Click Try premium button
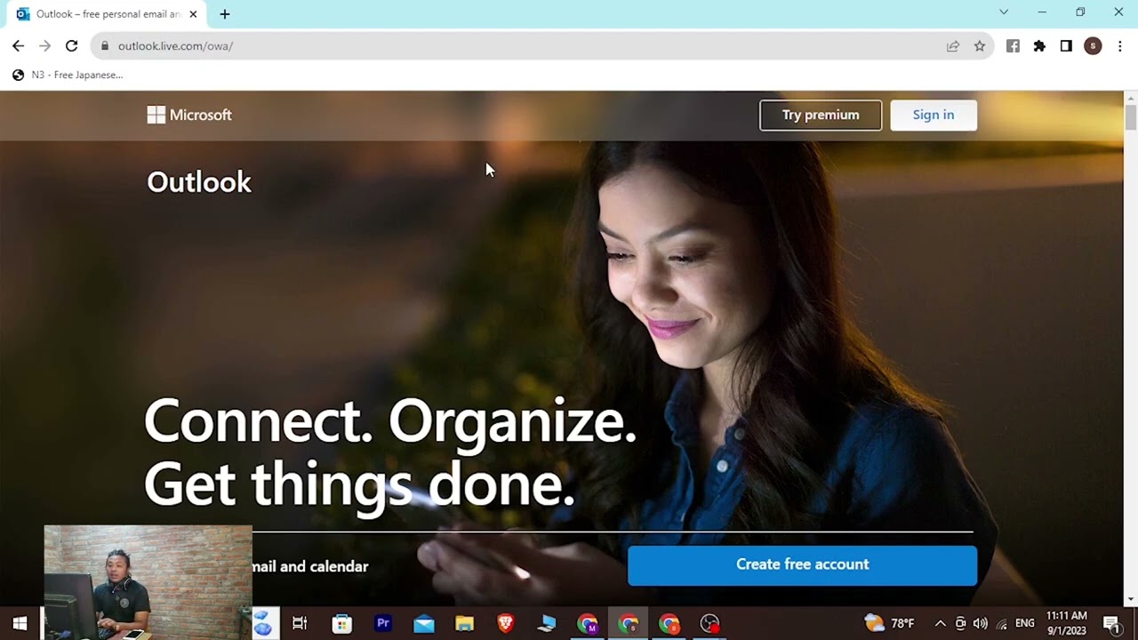 pos(821,115)
